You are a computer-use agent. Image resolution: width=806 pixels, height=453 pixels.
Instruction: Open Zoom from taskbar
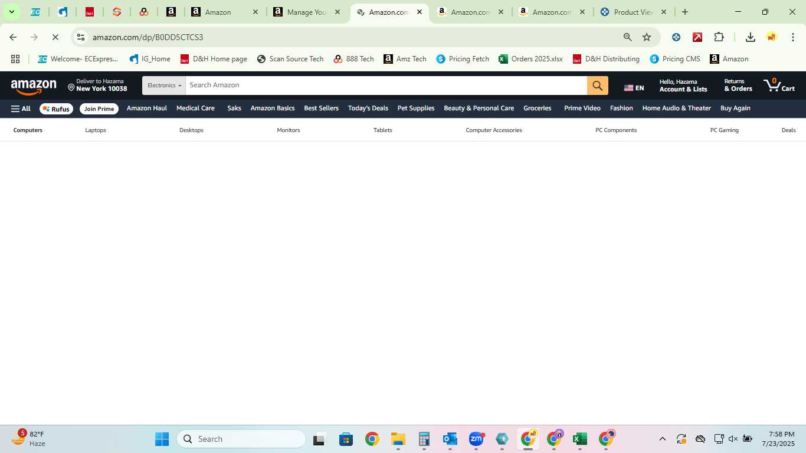point(476,439)
